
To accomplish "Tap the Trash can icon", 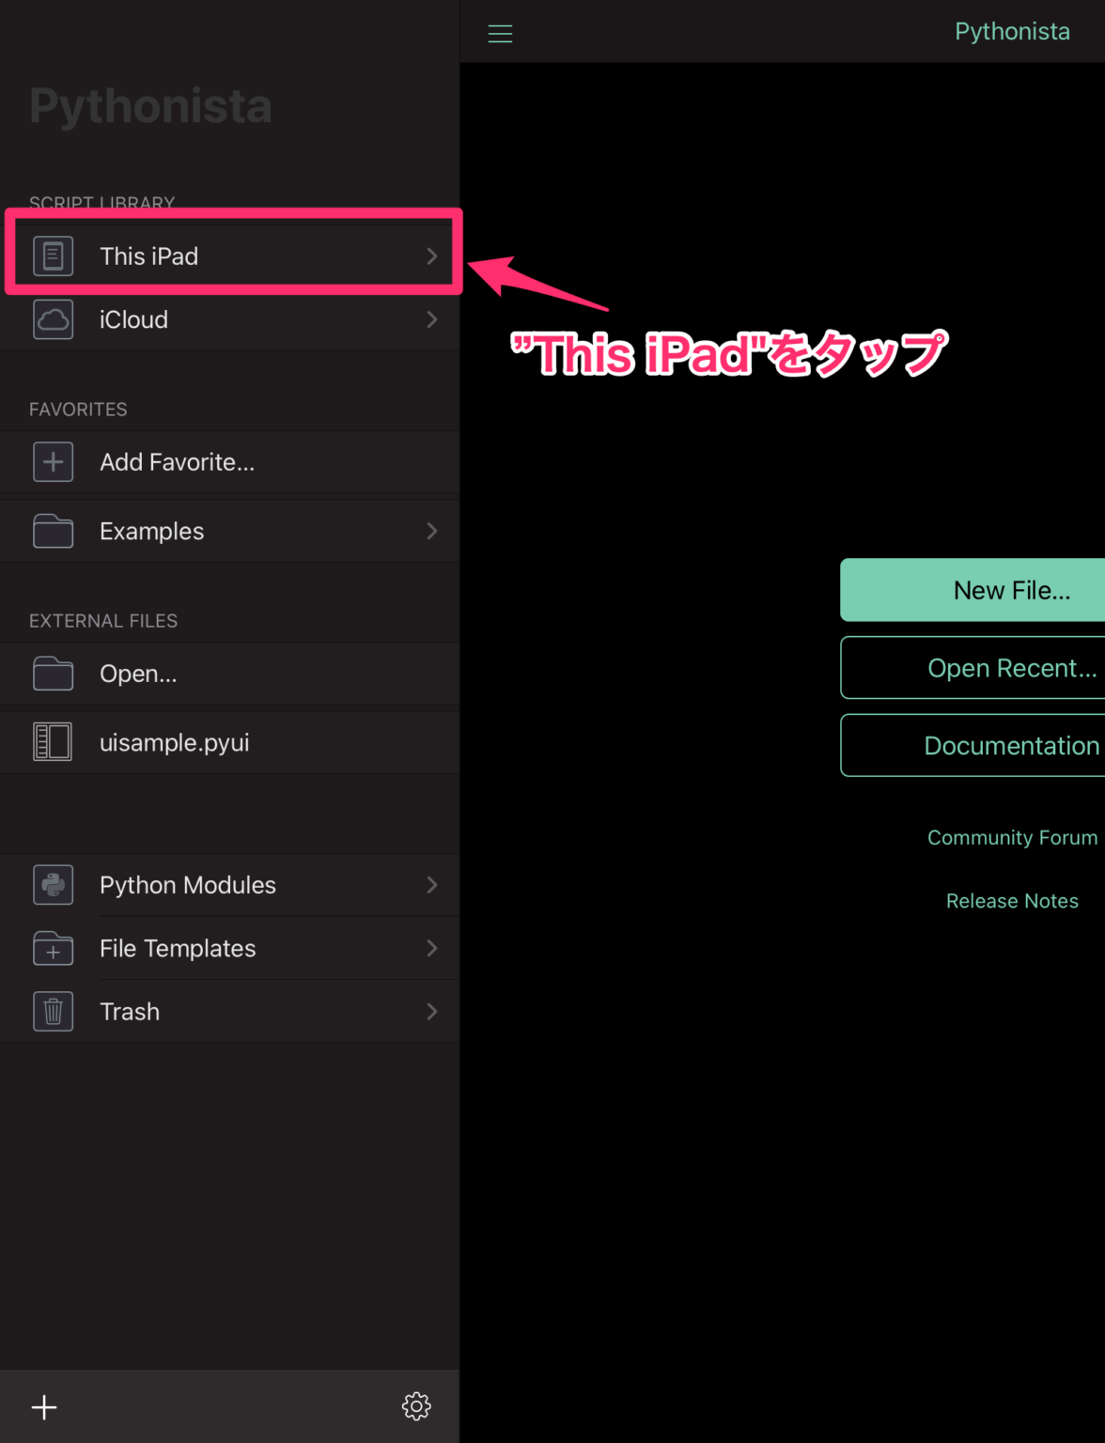I will click(54, 1011).
